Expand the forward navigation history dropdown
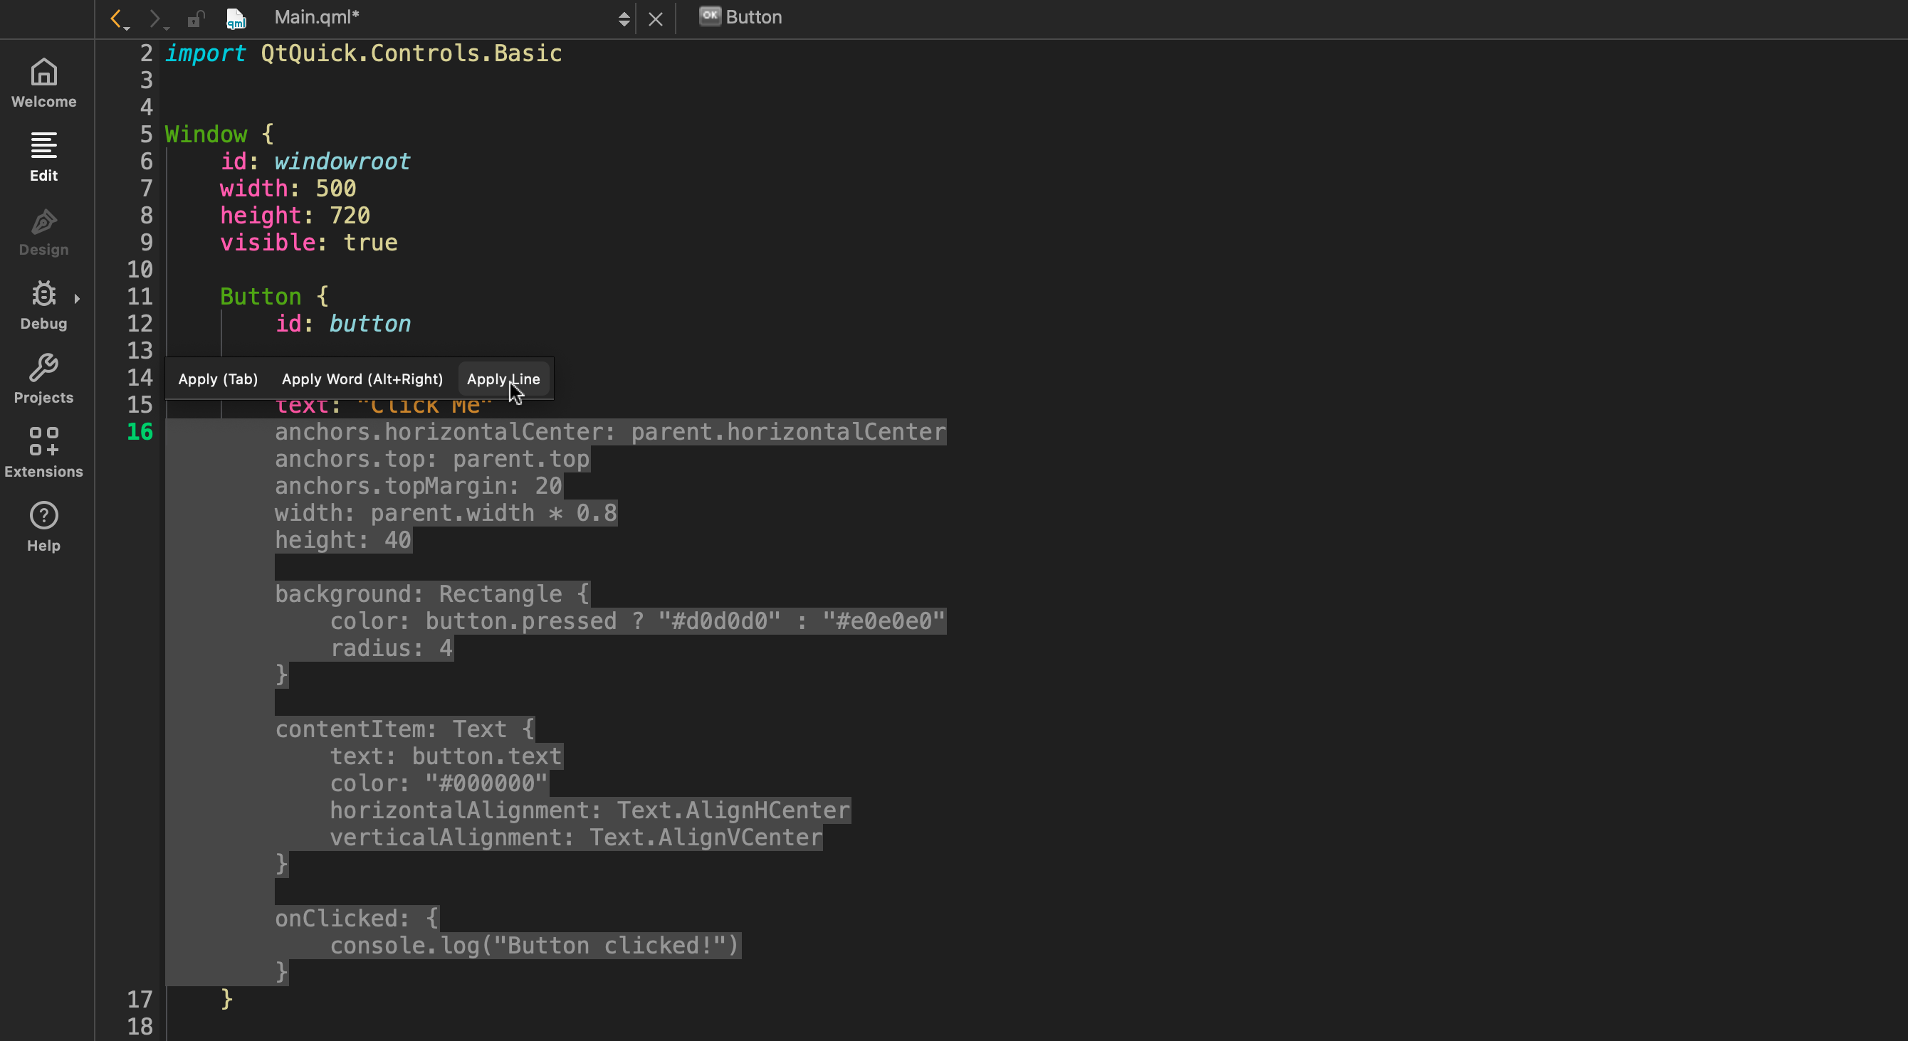 (168, 28)
